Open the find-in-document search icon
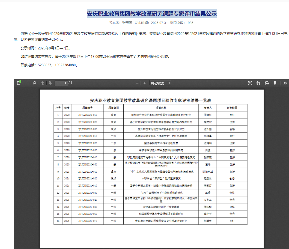Image resolution: width=289 pixels, height=249 pixels. tap(34, 83)
